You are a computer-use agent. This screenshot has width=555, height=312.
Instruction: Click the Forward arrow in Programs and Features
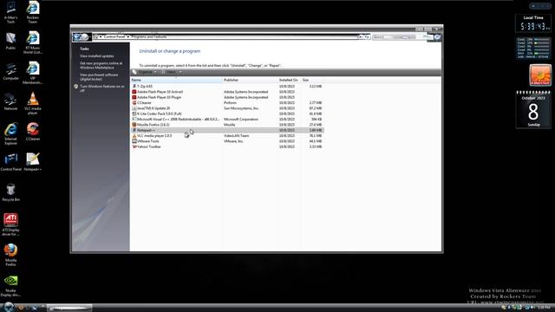click(x=85, y=36)
